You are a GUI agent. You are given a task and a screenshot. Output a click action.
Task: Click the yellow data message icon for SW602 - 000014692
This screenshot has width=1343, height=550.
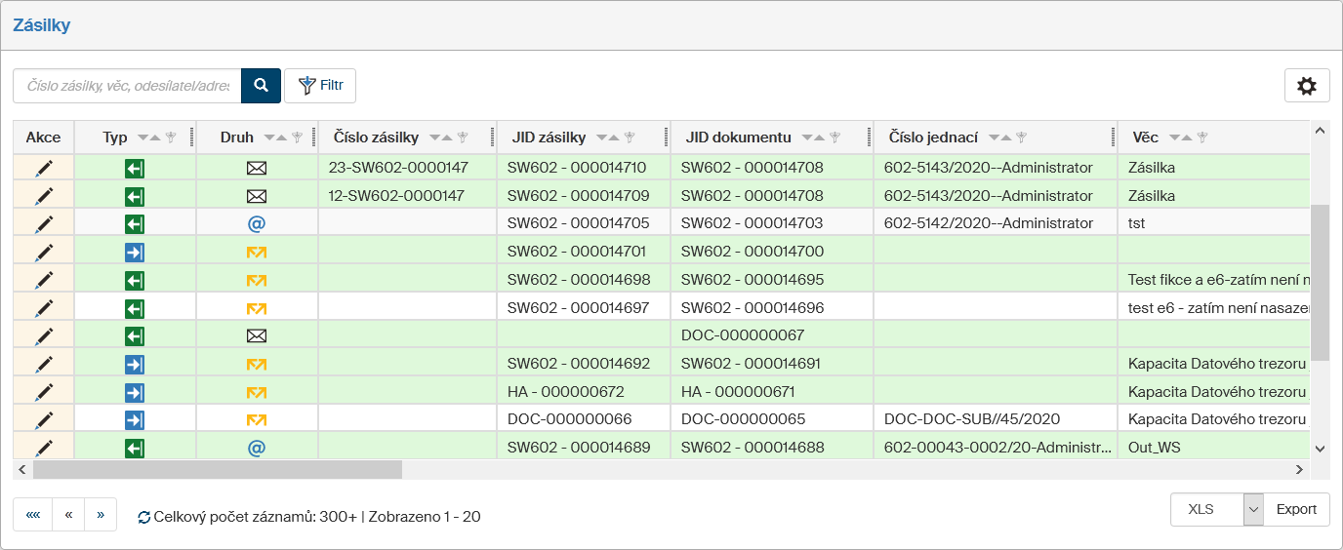[257, 364]
